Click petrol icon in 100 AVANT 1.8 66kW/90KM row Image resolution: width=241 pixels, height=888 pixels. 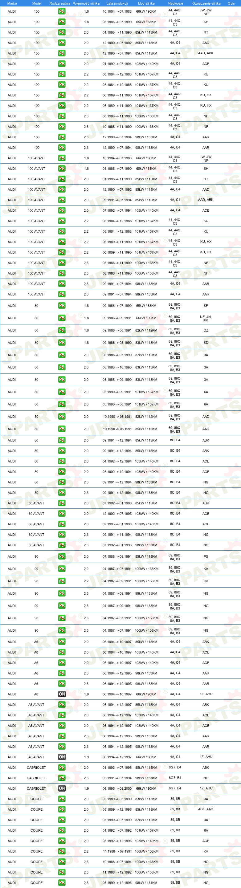point(62,158)
